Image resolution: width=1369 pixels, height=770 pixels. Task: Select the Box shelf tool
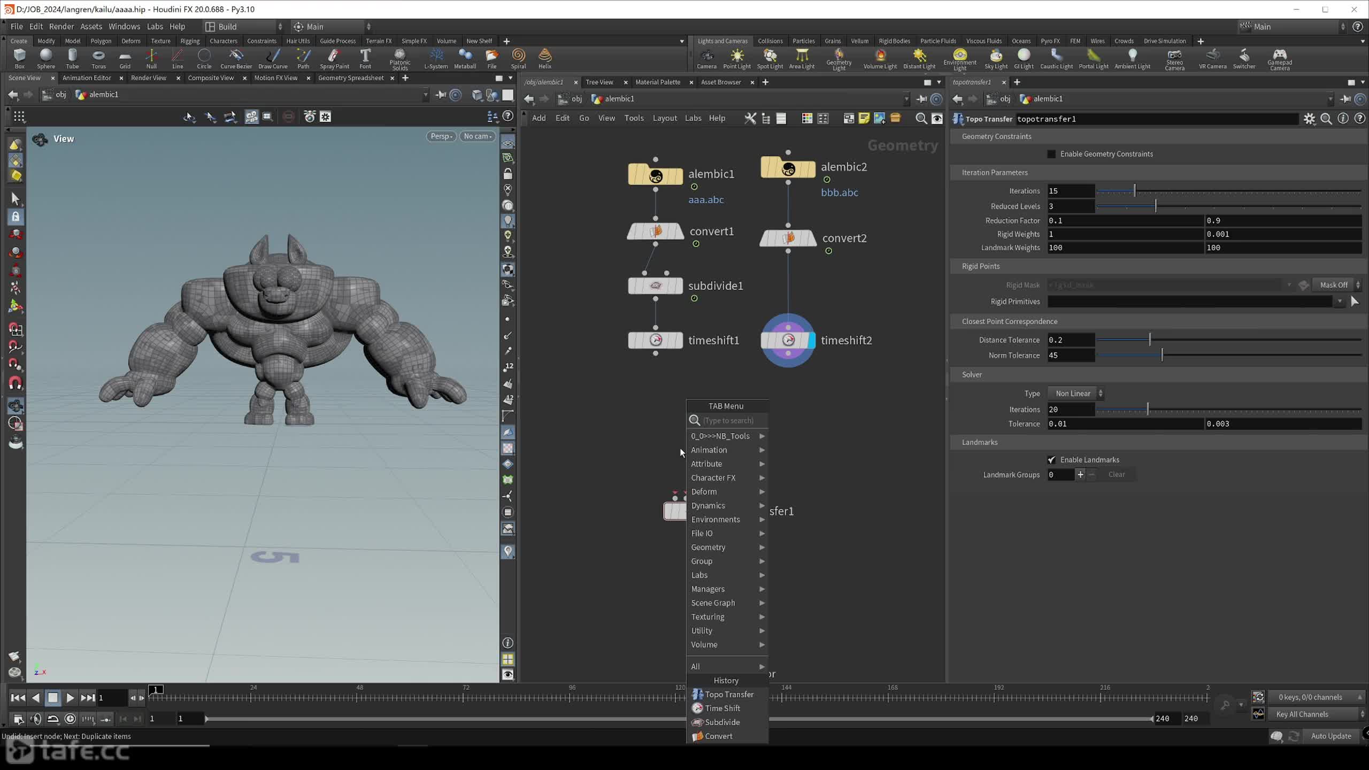(x=19, y=58)
